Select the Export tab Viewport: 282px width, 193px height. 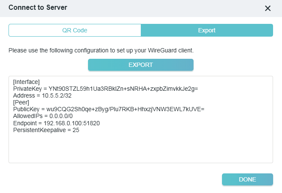pos(207,30)
